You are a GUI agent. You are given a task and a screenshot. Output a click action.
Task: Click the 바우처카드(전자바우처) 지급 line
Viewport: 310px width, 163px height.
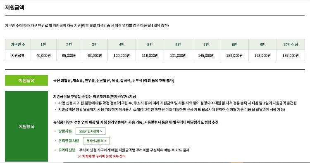(x=95, y=97)
